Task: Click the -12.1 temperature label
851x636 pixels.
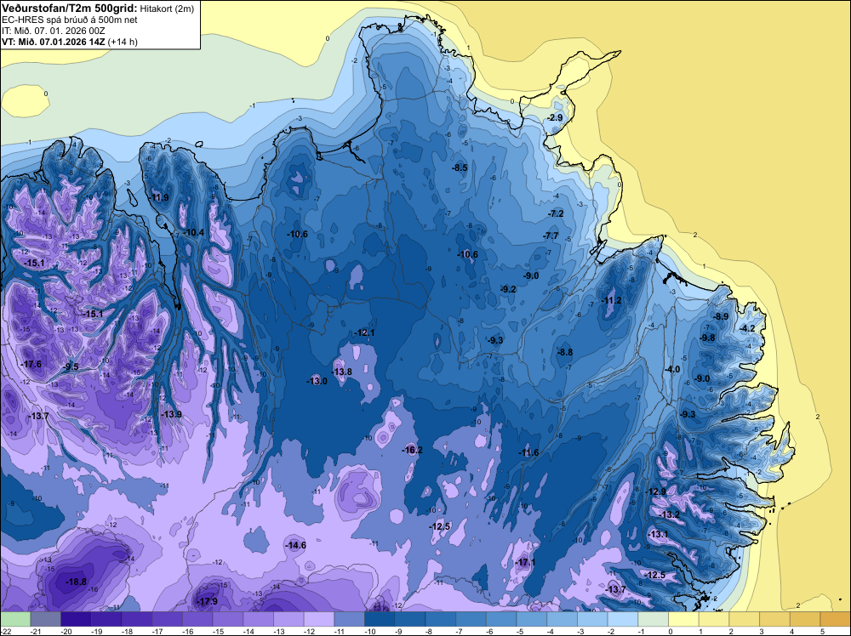Action: pyautogui.click(x=364, y=332)
